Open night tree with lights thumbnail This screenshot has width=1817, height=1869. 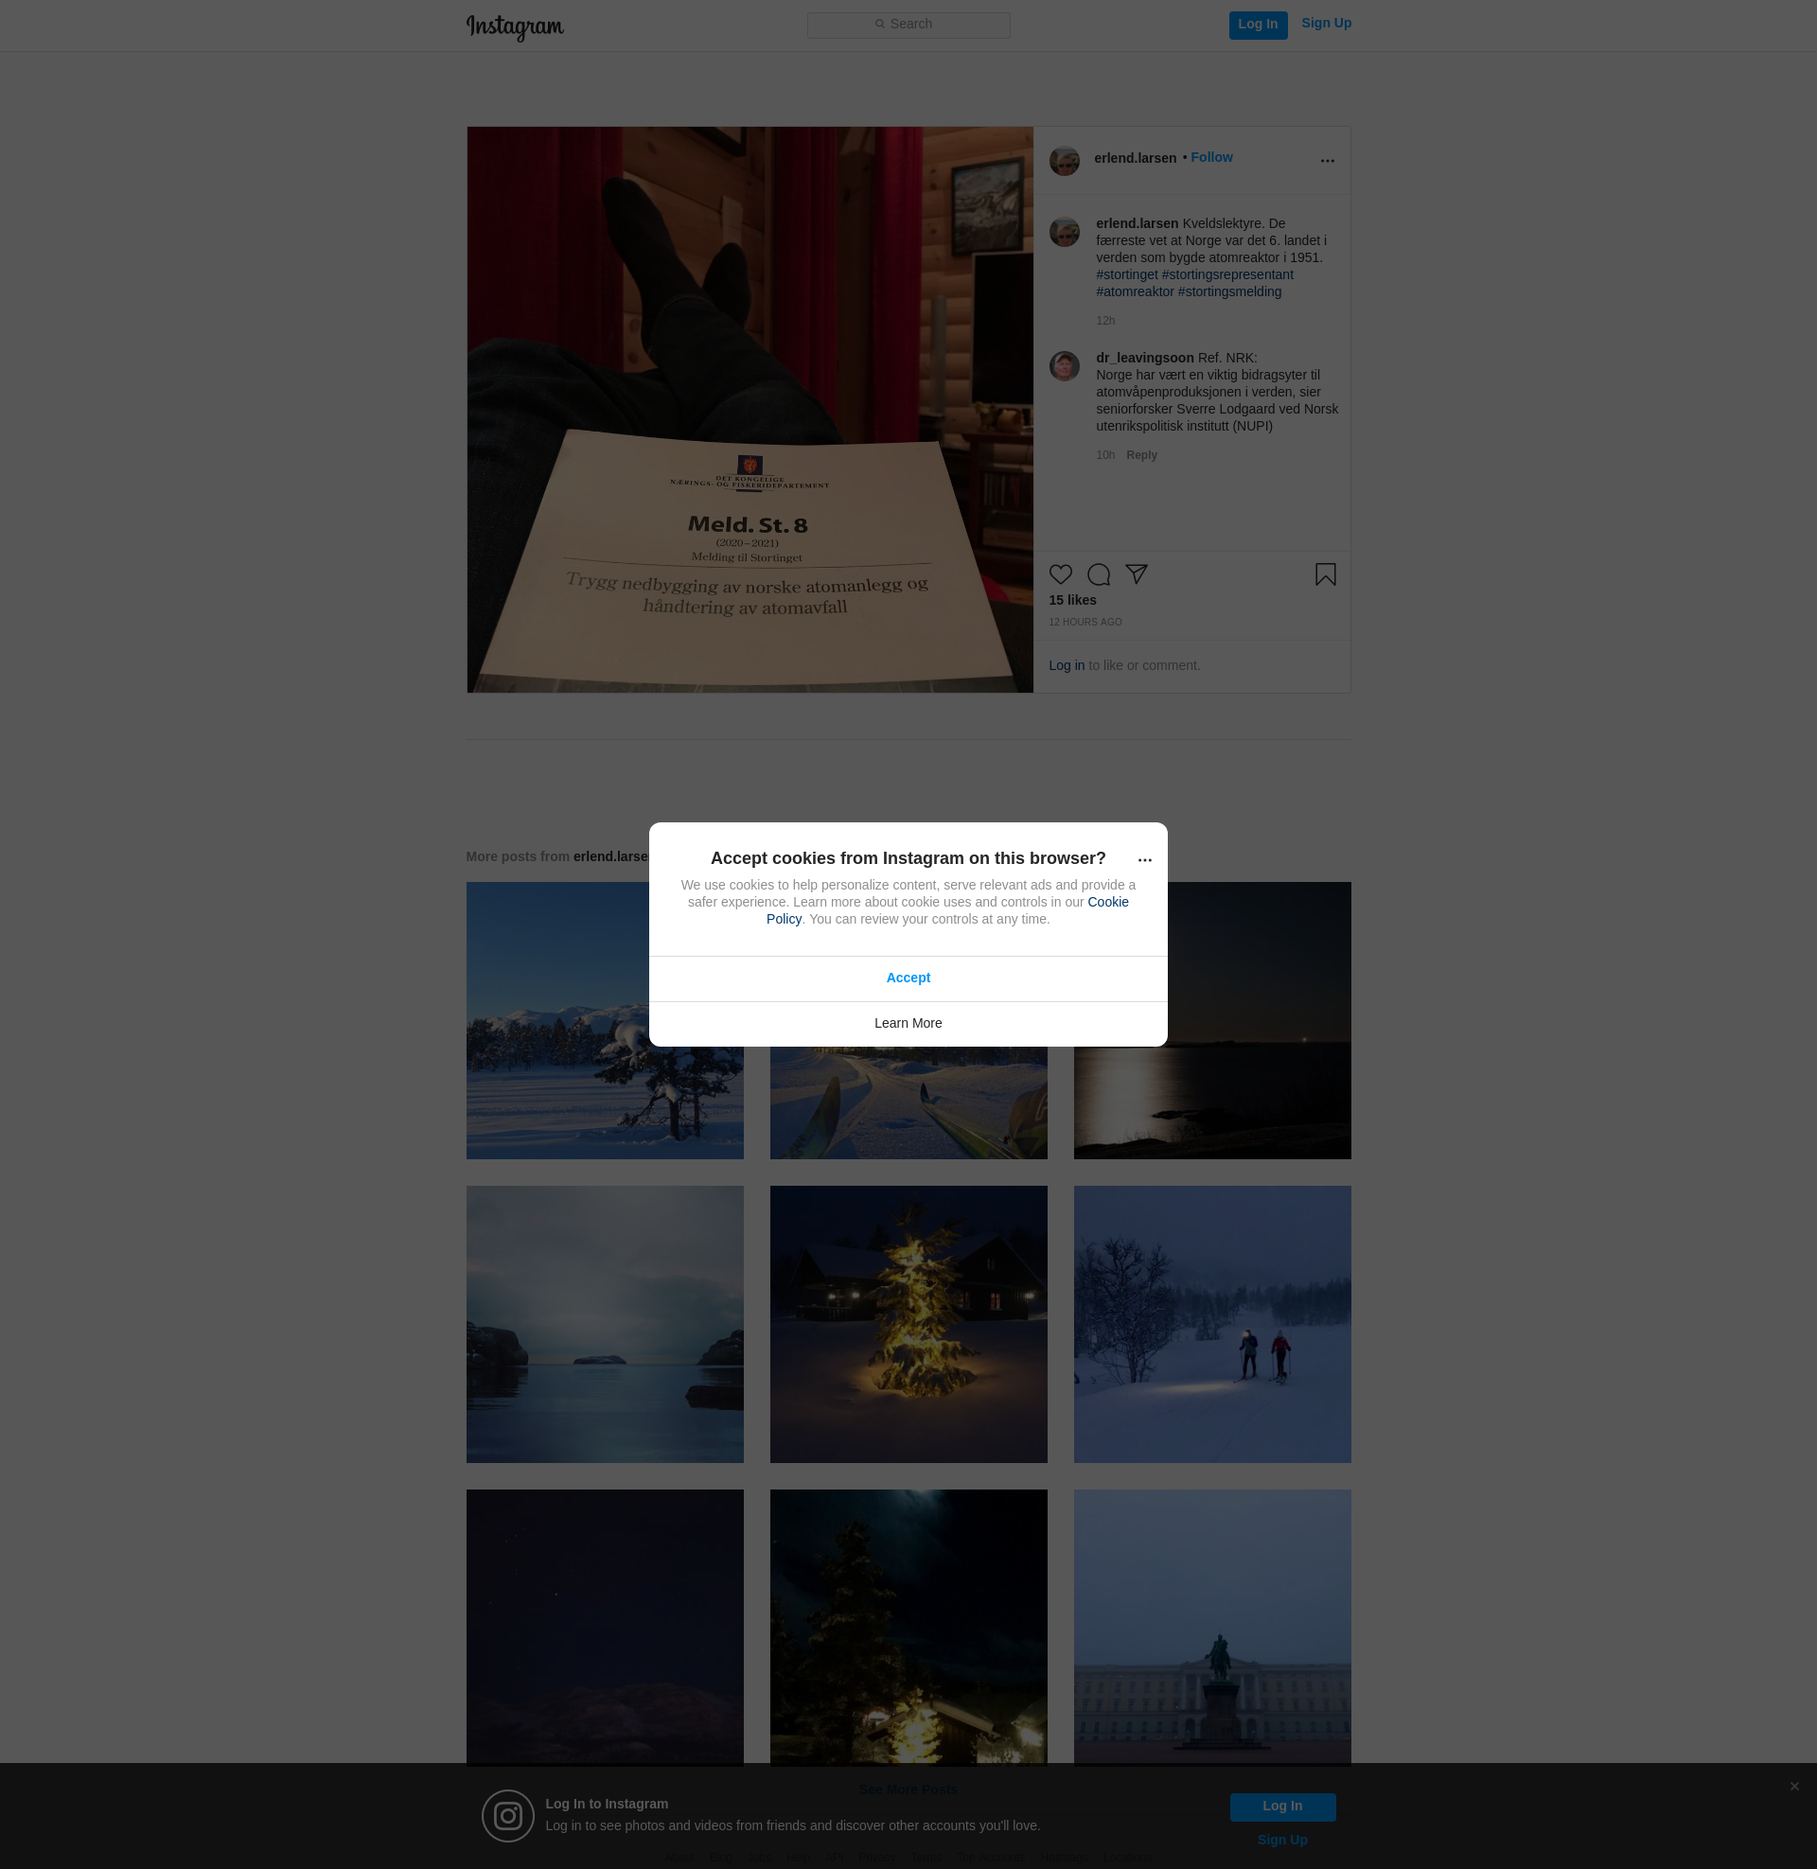coord(908,1627)
